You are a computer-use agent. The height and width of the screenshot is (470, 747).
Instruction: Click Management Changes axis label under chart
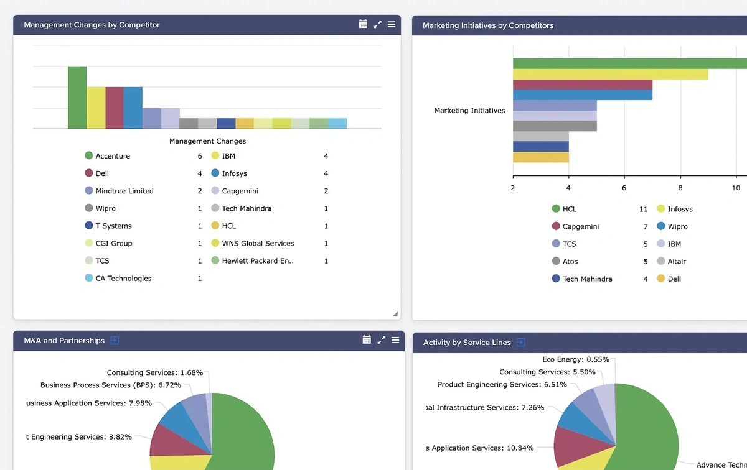[207, 141]
